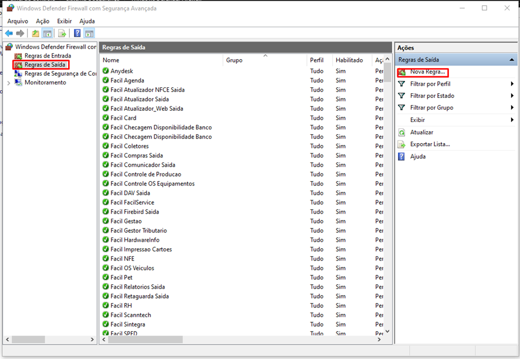Screen dimensions: 520x359
Task: Click the green check icon for Facil NFE
Action: pos(106,258)
